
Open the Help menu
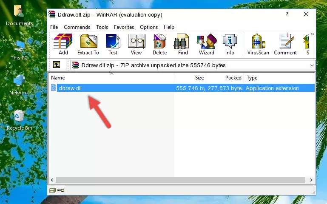pyautogui.click(x=169, y=27)
